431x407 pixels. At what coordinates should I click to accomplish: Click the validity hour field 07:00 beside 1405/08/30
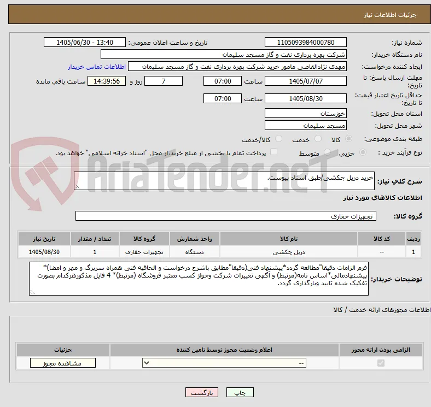coord(223,98)
